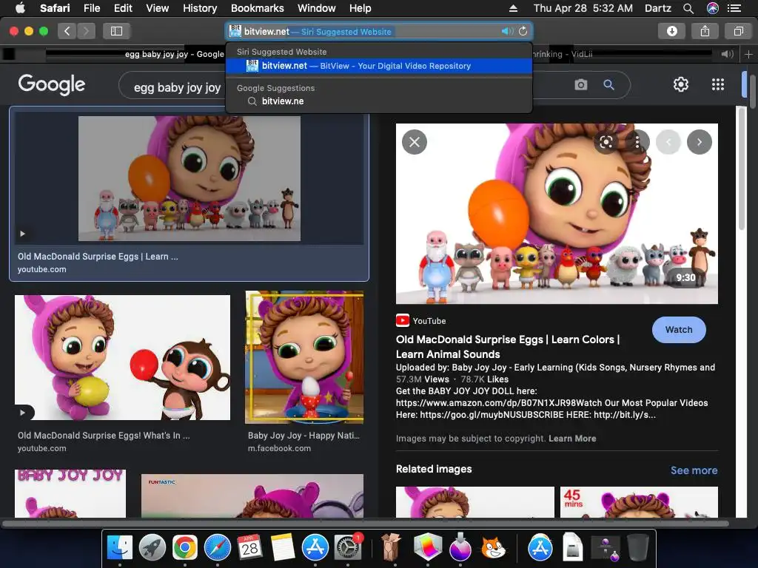Open System Preferences in Dock
The width and height of the screenshot is (758, 568).
click(x=348, y=548)
